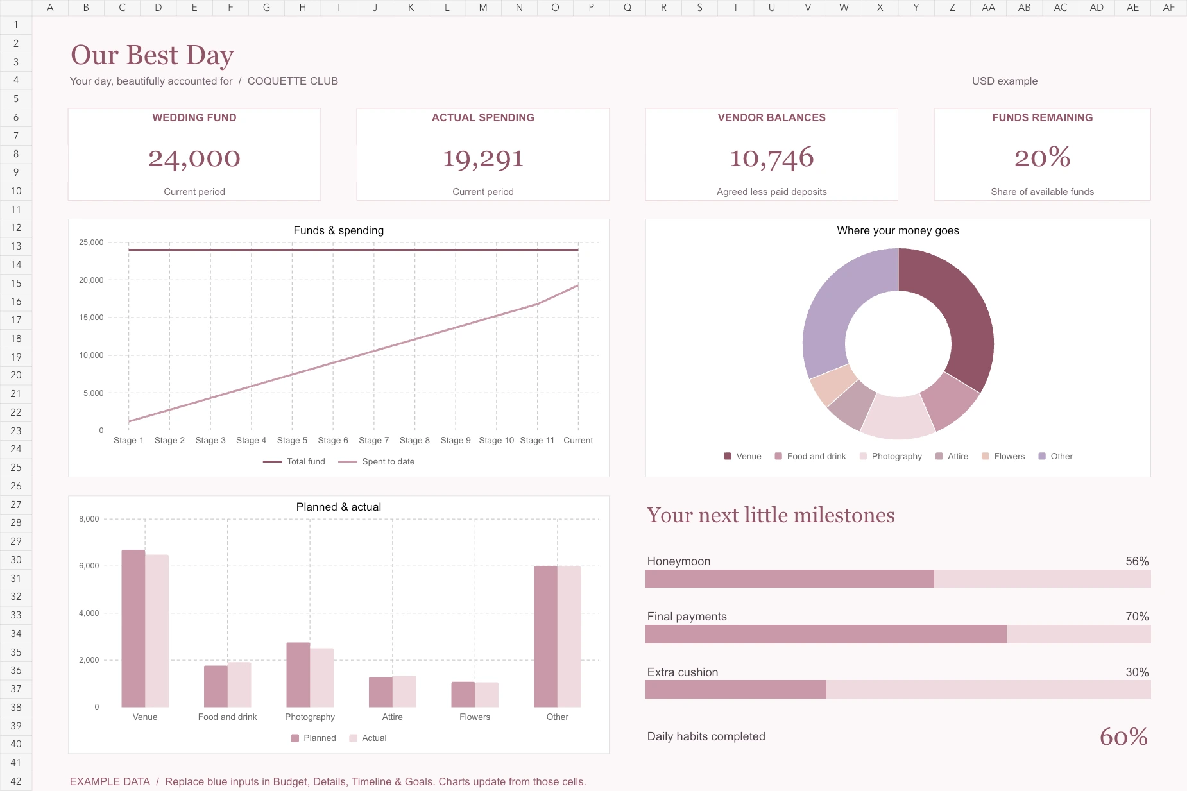Click the Honeymoon progress bar
Image resolution: width=1187 pixels, height=791 pixels.
tap(898, 579)
